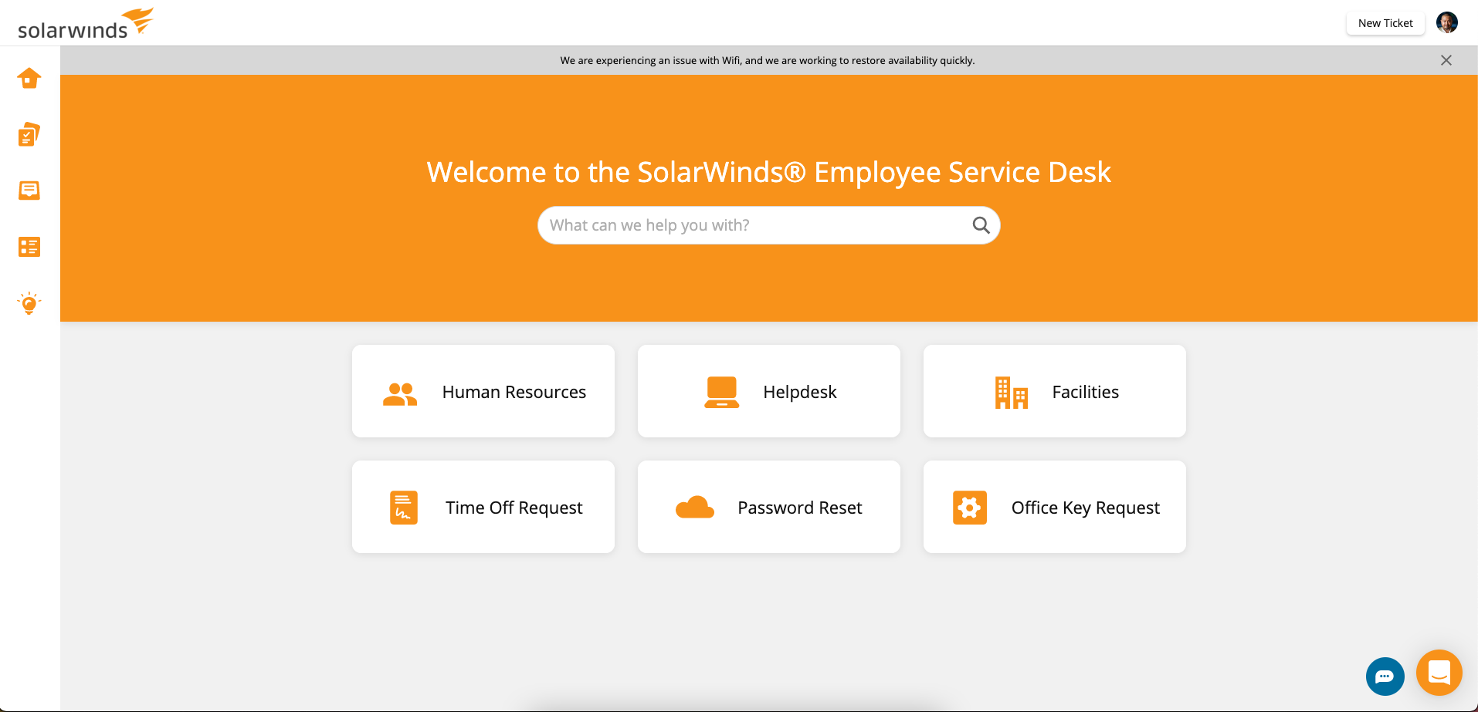This screenshot has width=1478, height=712.
Task: Click the Facilities building icon
Action: [x=1012, y=392]
